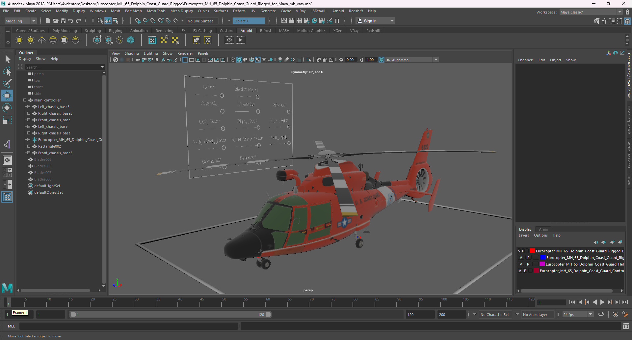Viewport: 632px width, 340px height.
Task: Open the Windows menu
Action: [x=98, y=11]
